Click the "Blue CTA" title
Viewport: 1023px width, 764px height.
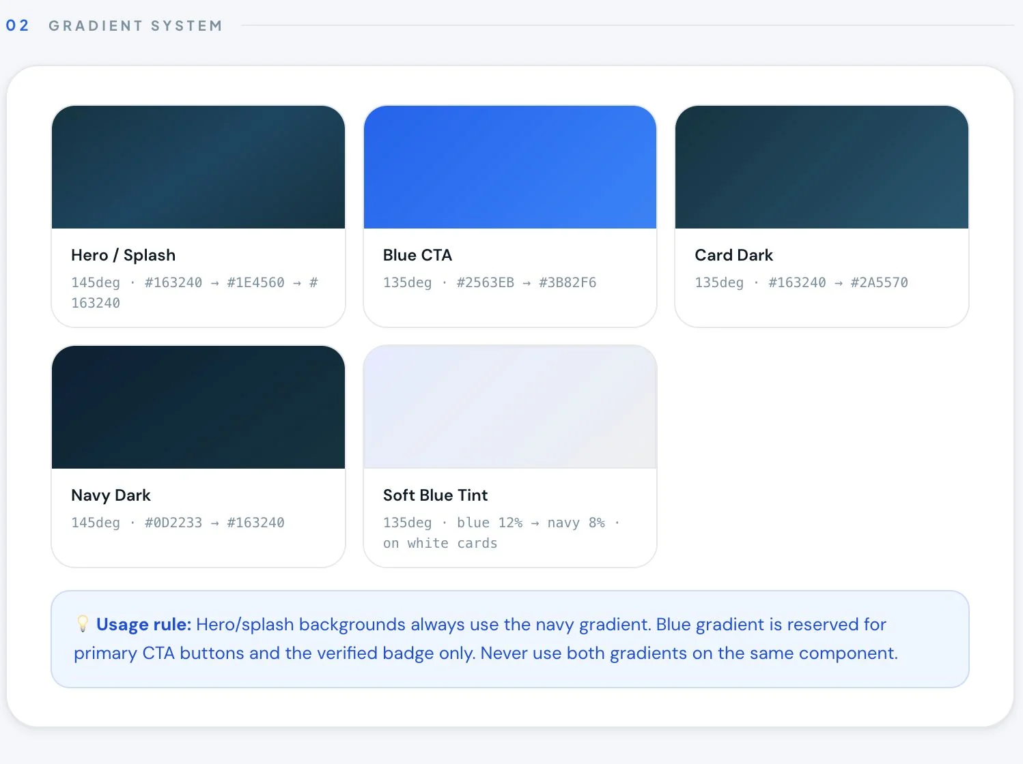(417, 255)
